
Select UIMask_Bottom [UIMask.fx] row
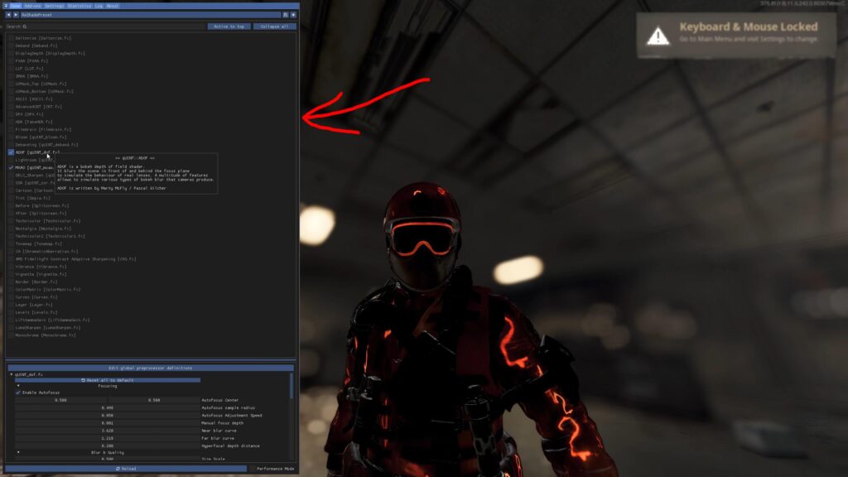coord(45,91)
